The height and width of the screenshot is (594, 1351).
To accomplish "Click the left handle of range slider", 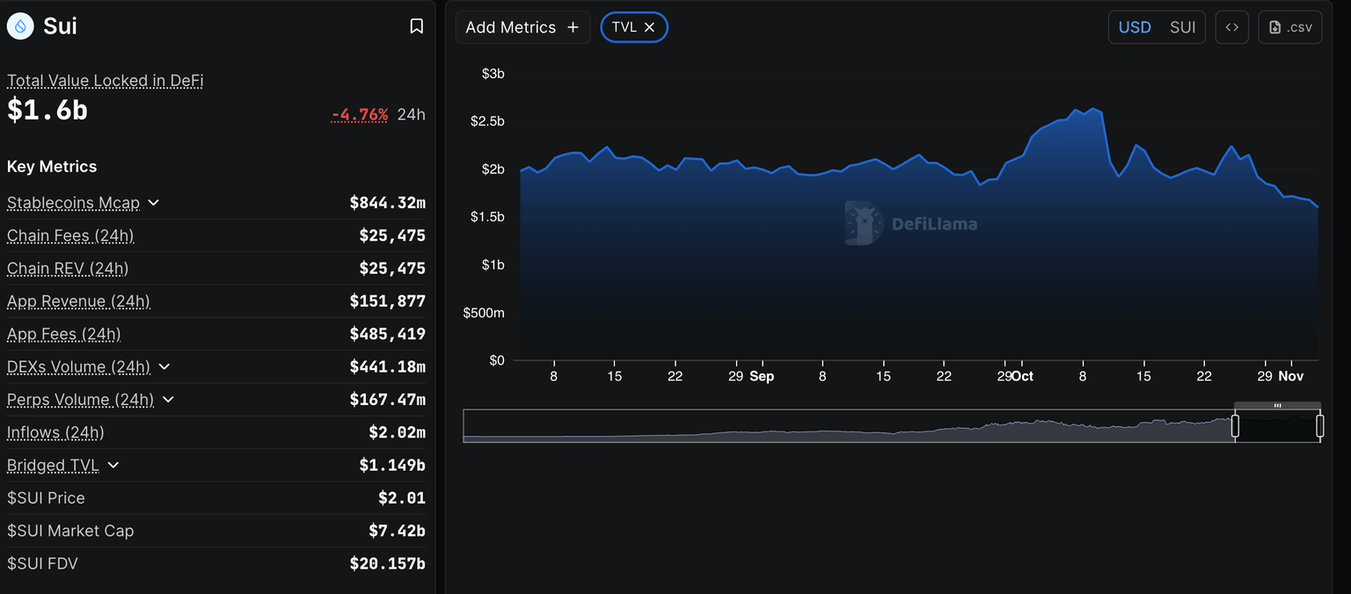I will tap(1235, 426).
